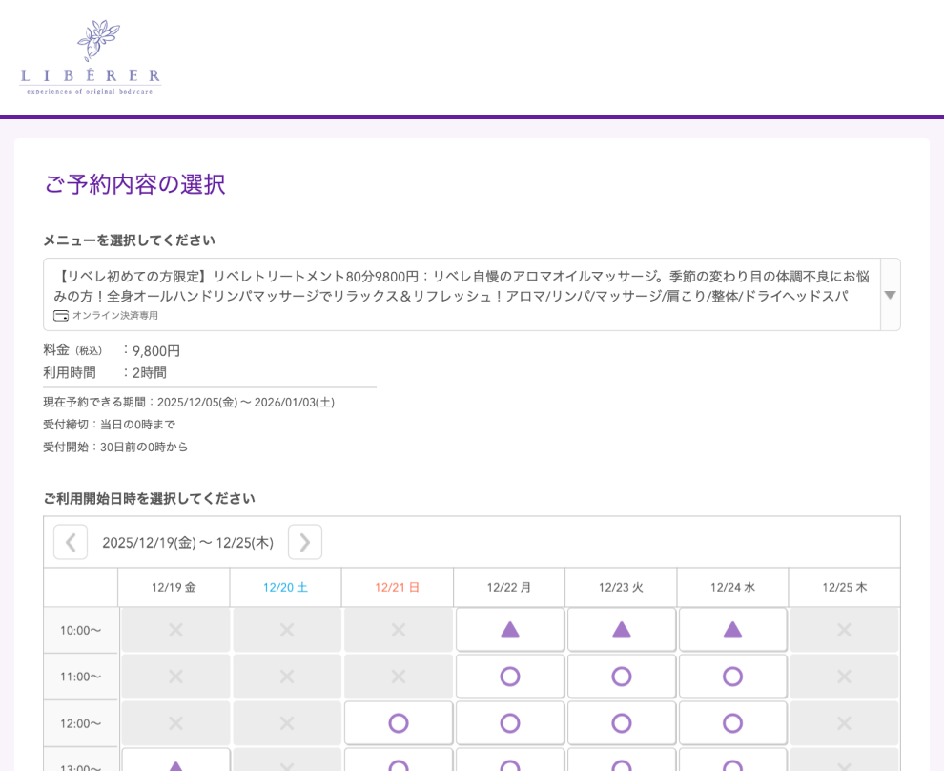Book 12/24 Wednesday 11:00 circle slot
The height and width of the screenshot is (771, 944).
pyautogui.click(x=732, y=677)
